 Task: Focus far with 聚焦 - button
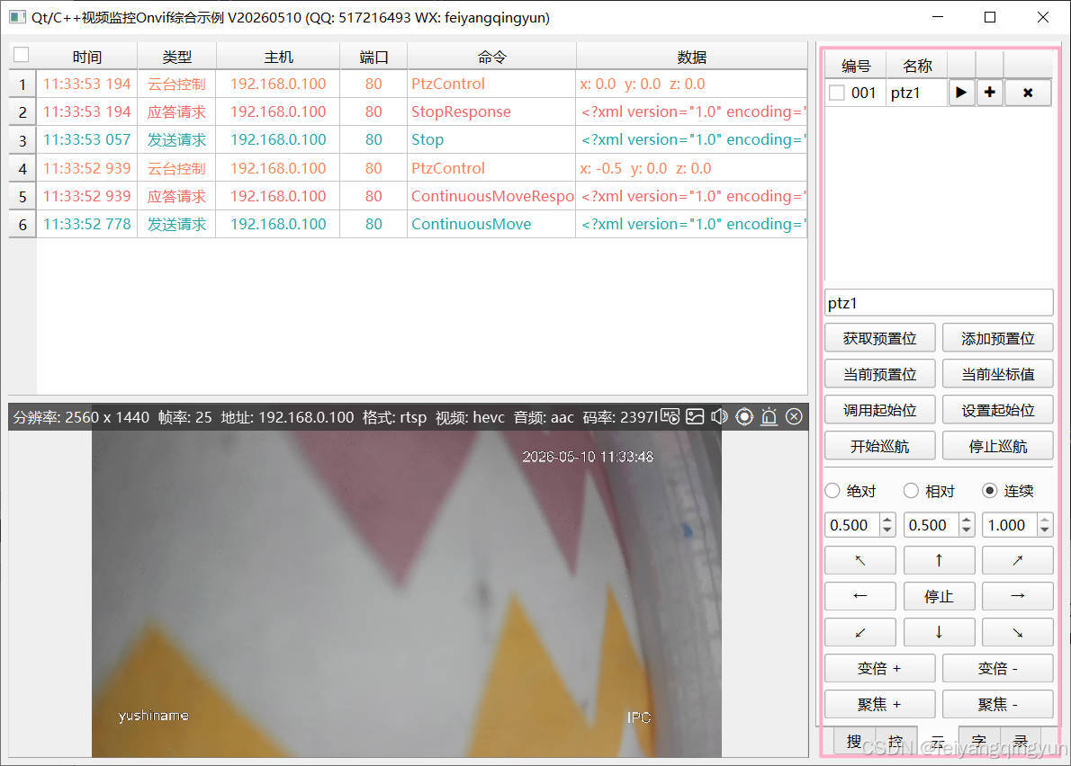pos(998,704)
